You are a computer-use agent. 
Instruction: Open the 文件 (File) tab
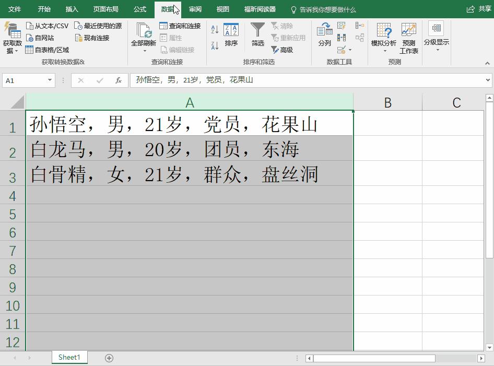click(x=15, y=9)
